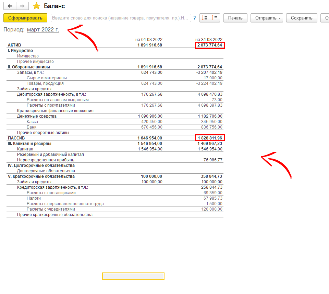The image size is (329, 294).
Task: Click the empty yellow-outlined box at bottom
Action: [133, 276]
